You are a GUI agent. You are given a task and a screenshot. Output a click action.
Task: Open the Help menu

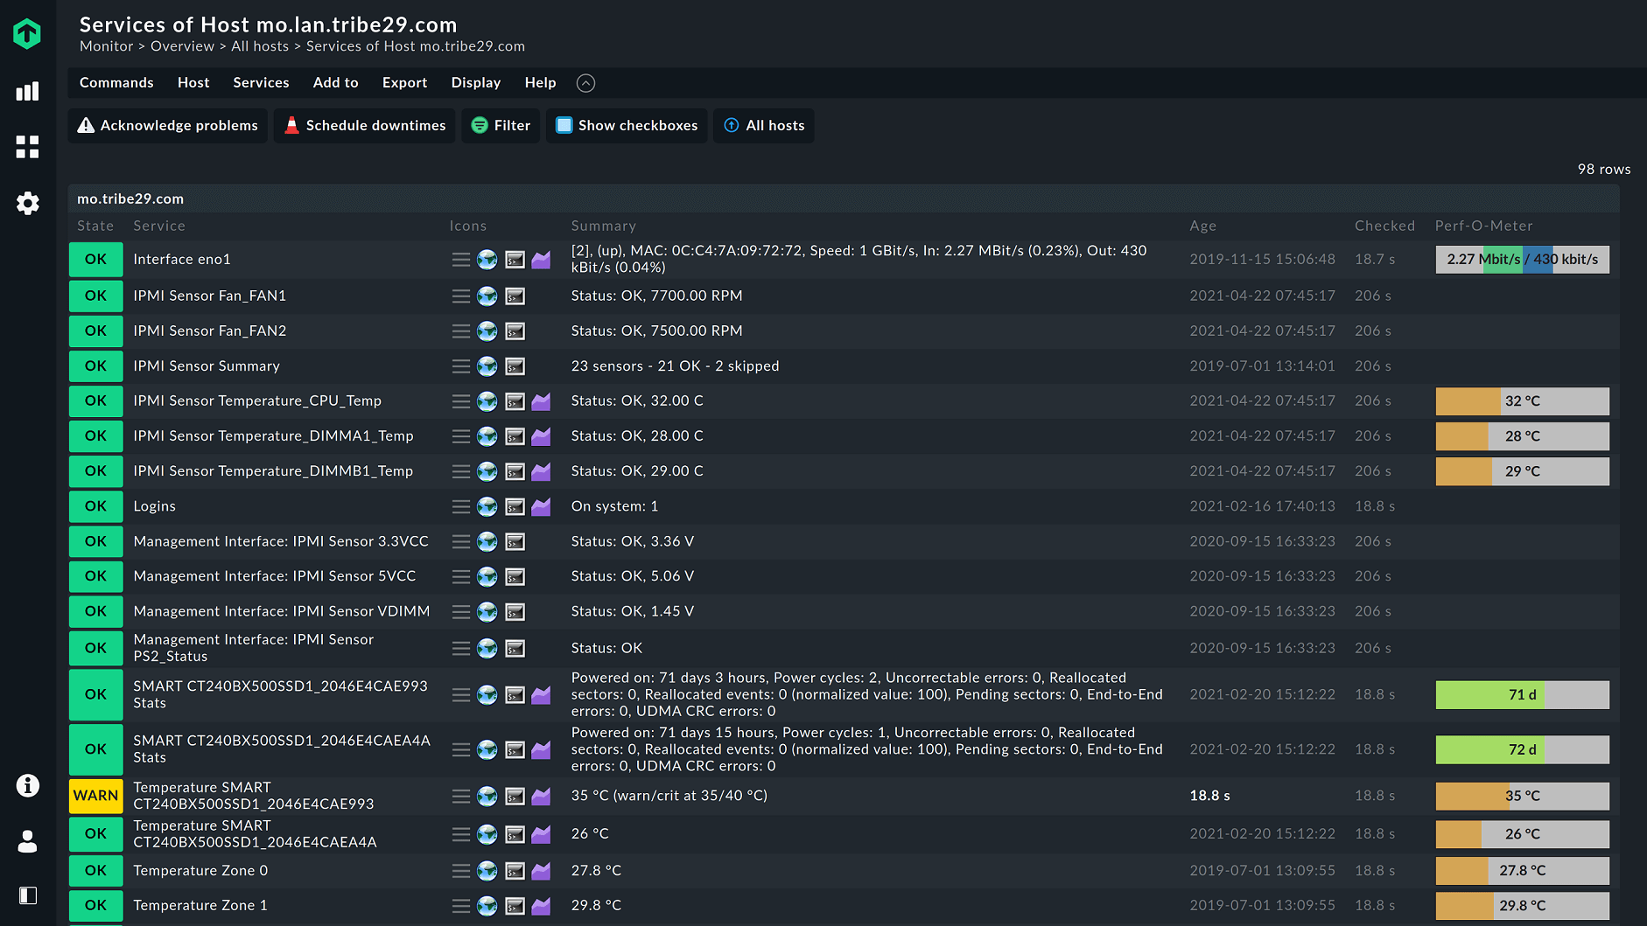pos(540,82)
